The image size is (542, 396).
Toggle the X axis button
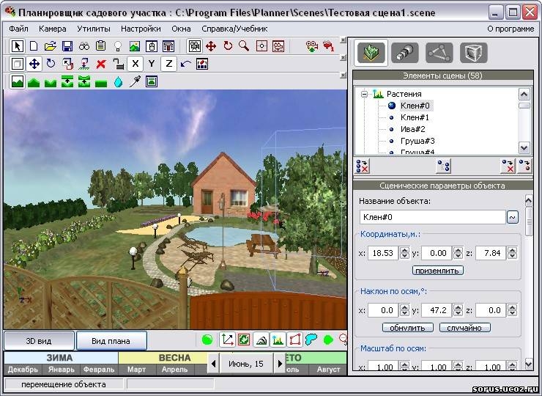pos(135,64)
